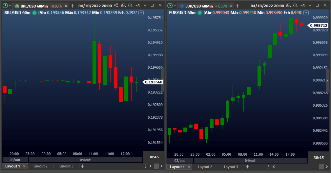The height and width of the screenshot is (173, 331).
Task: Switch to Layout 3 tab in right panel
Action: tap(231, 167)
